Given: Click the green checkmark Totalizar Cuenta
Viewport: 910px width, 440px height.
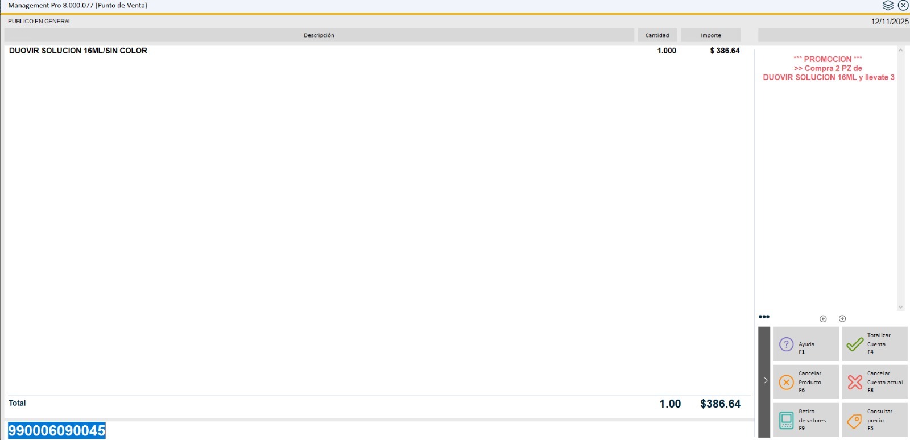Looking at the screenshot, I should [x=854, y=344].
